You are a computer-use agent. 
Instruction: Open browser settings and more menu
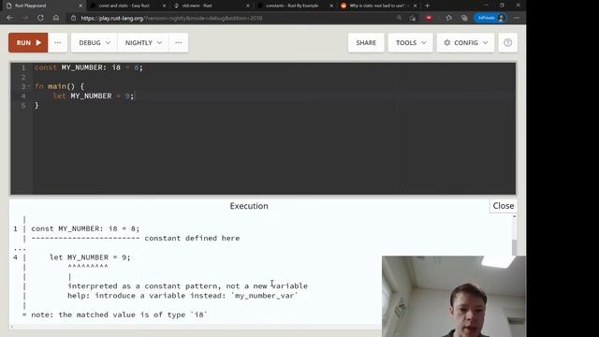tap(517, 18)
